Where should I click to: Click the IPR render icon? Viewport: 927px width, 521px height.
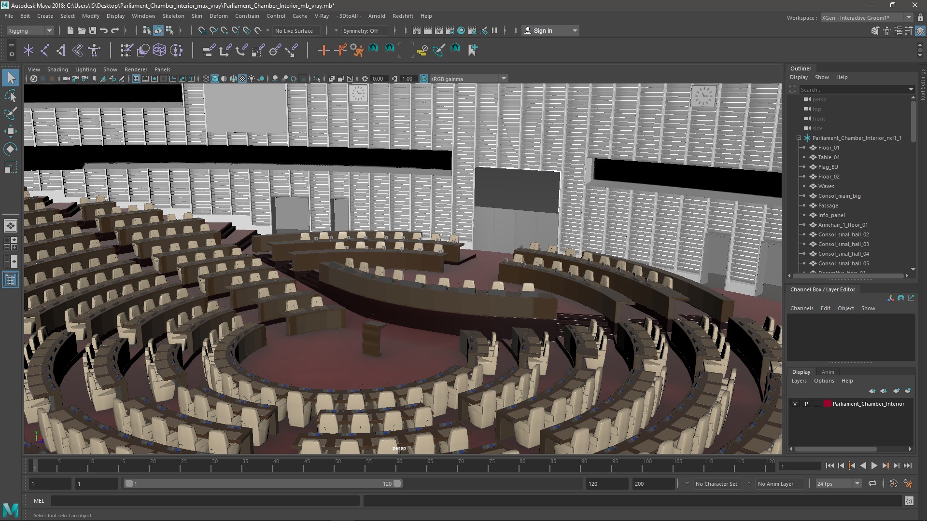click(438, 30)
